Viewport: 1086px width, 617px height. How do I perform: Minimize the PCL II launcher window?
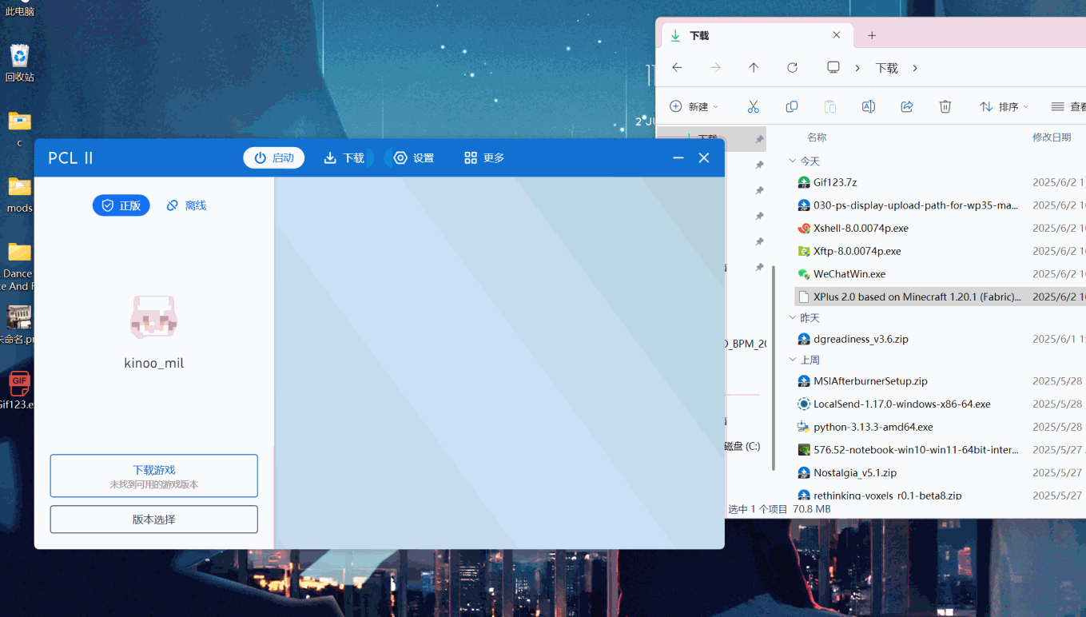tap(678, 157)
